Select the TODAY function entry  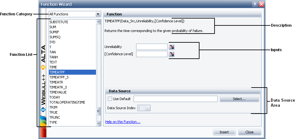pyautogui.click(x=55, y=97)
